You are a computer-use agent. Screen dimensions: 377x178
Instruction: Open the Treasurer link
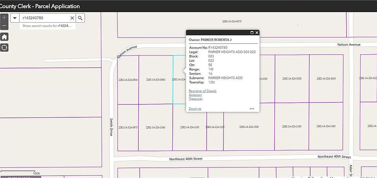pyautogui.click(x=196, y=99)
